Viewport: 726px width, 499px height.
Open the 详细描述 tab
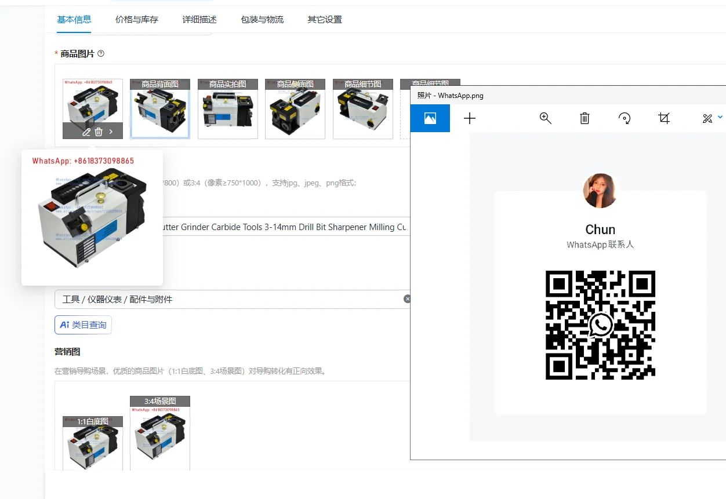pyautogui.click(x=199, y=19)
